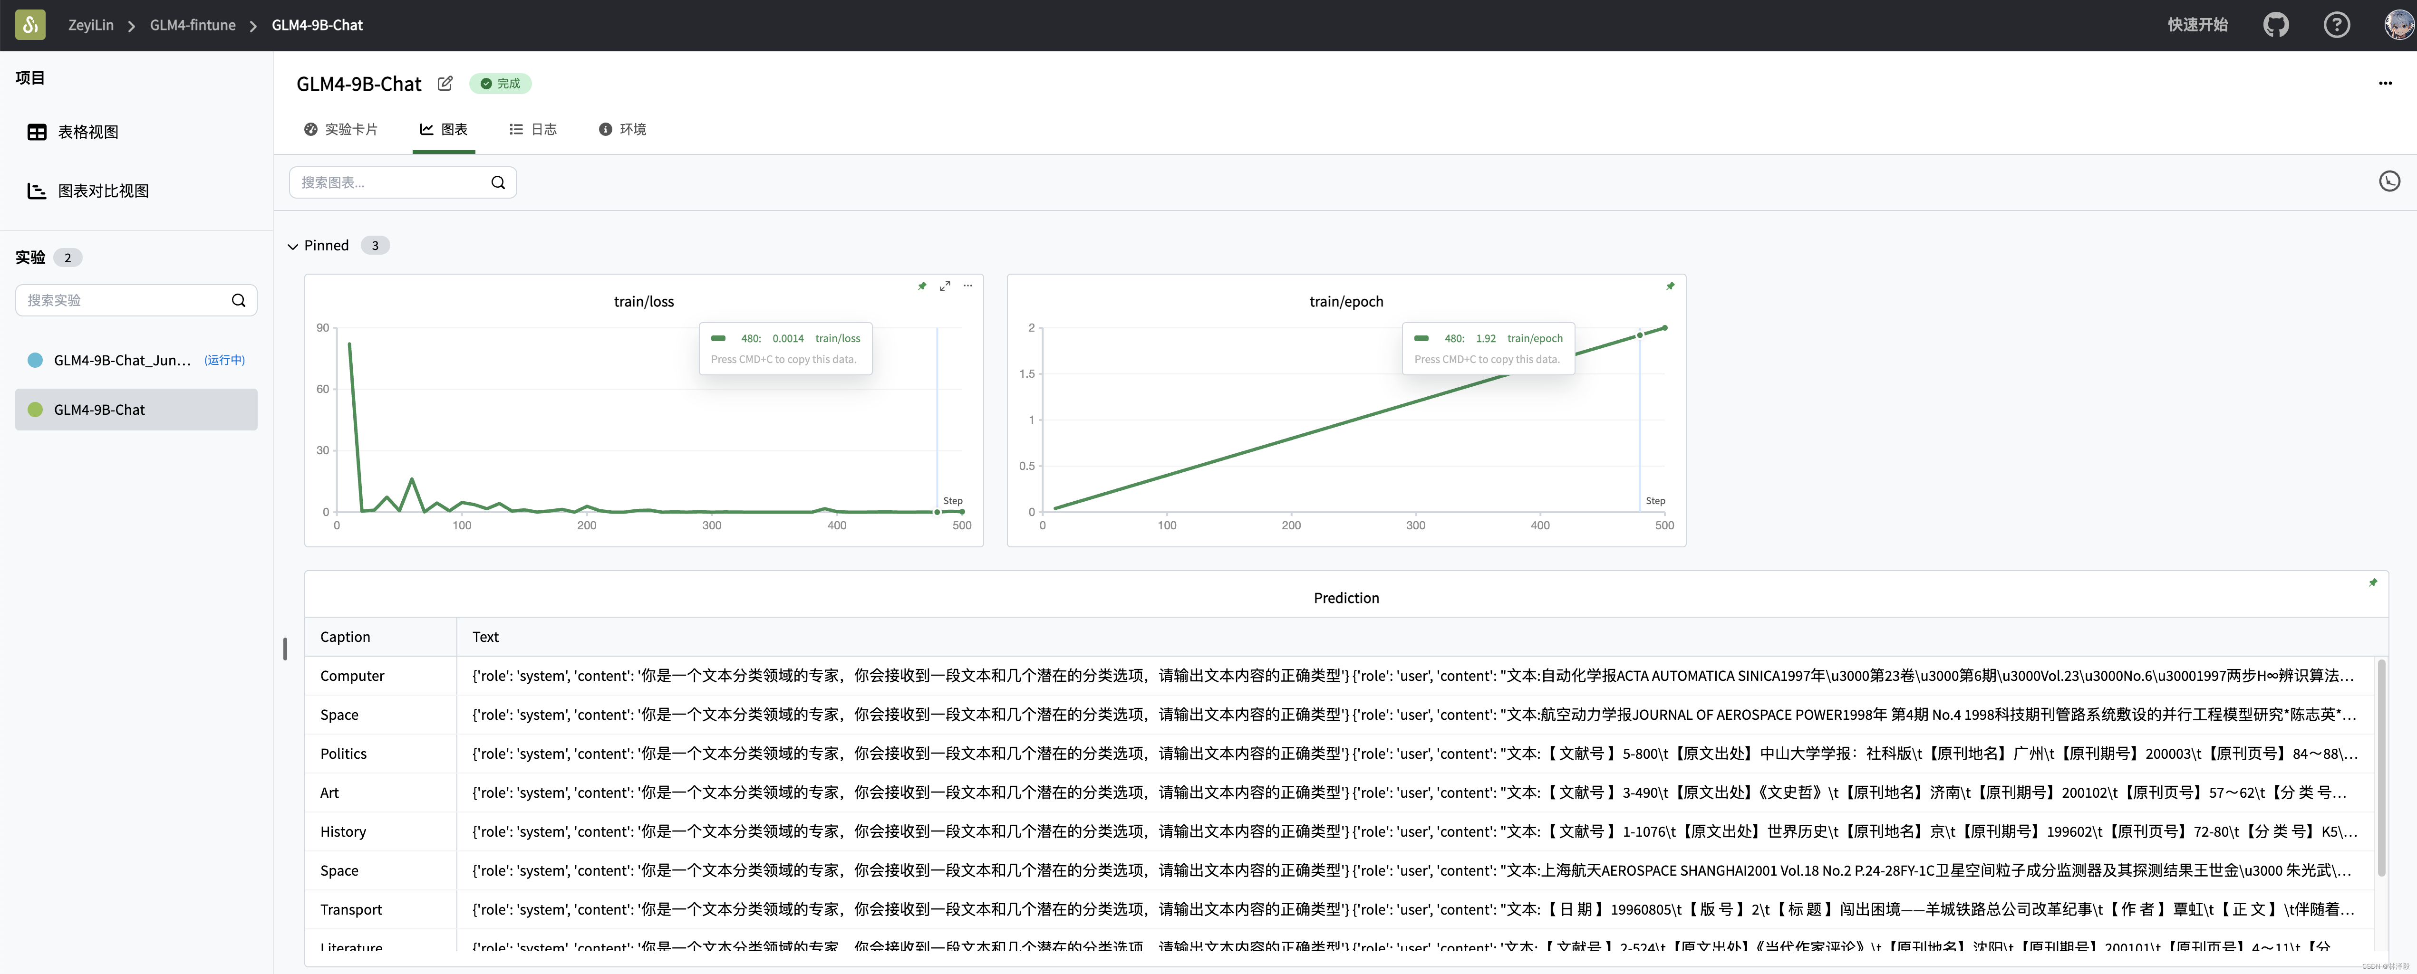Viewport: 2417px width, 974px height.
Task: Click the 运行中 status label
Action: tap(225, 360)
